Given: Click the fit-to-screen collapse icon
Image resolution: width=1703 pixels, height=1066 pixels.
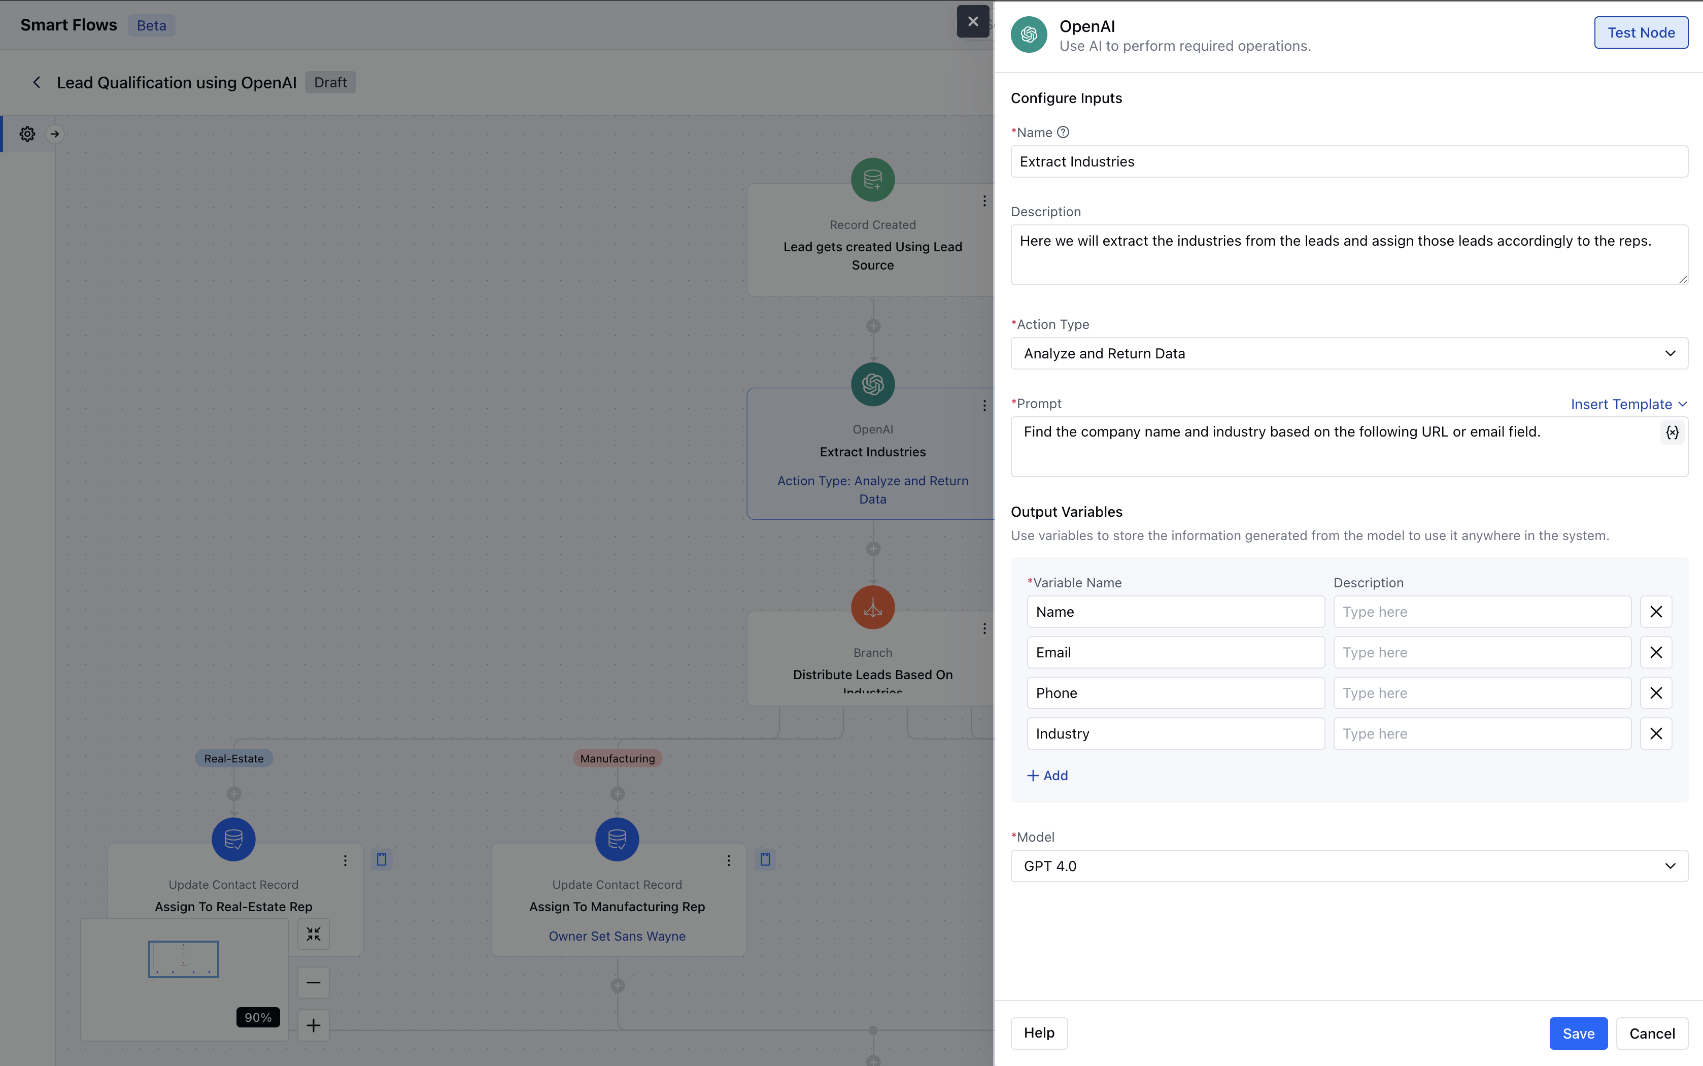Looking at the screenshot, I should tap(314, 934).
